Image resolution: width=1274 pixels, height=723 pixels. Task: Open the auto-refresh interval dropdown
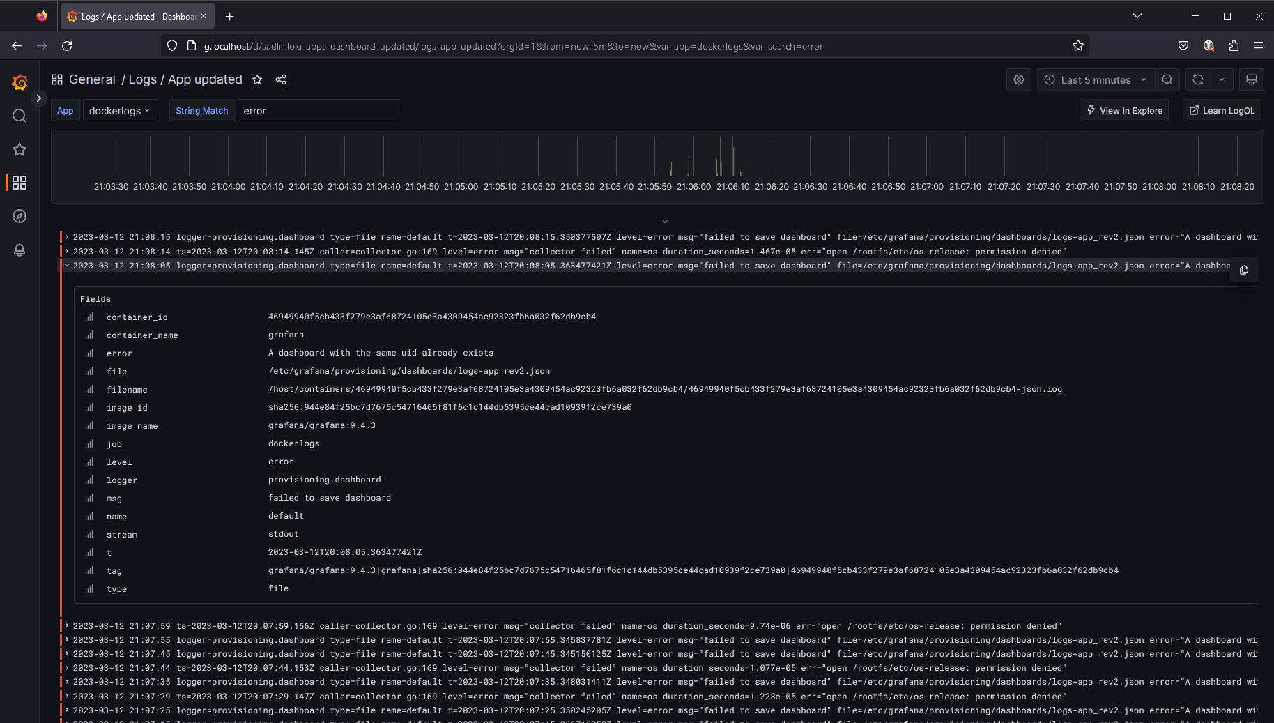click(1222, 79)
